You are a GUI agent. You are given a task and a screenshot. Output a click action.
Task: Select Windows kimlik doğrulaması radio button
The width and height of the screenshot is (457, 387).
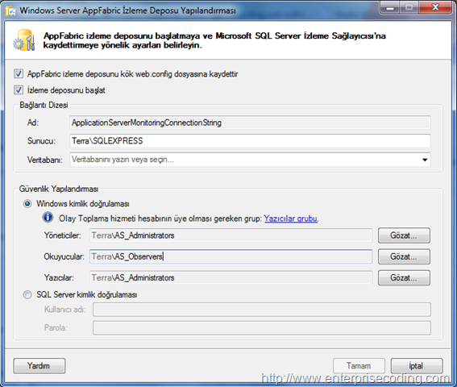27,203
